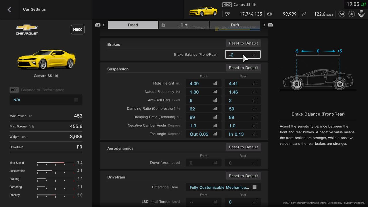Select the Drift settings tab
The image size is (368, 207).
point(235,25)
